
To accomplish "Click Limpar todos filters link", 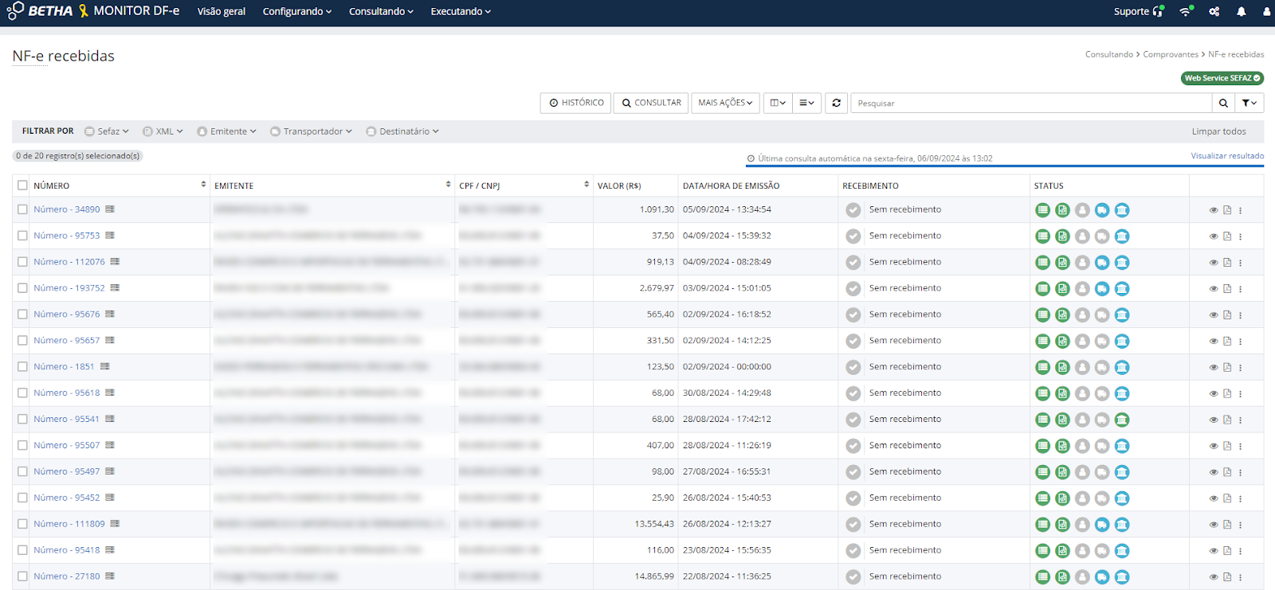I will tap(1218, 131).
